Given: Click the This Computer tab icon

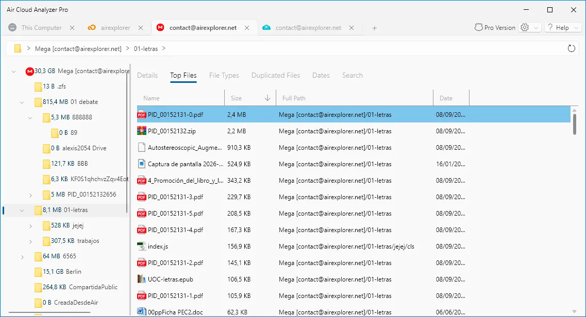Looking at the screenshot, I should coord(12,28).
